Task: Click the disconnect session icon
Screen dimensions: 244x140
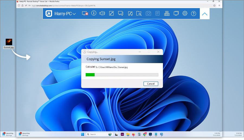Action: [85, 13]
